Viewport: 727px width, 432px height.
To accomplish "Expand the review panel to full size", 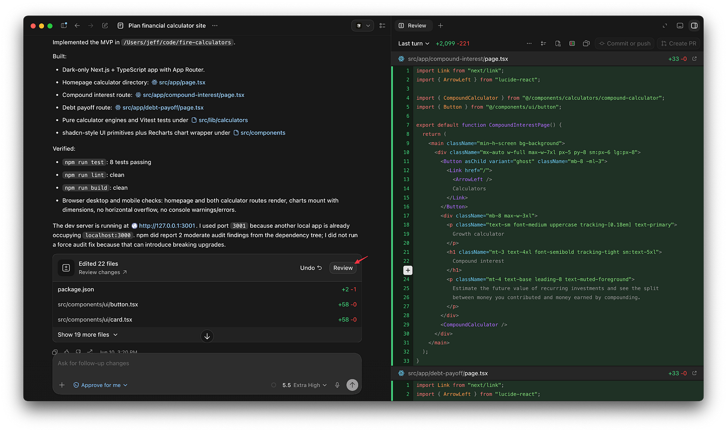I will pyautogui.click(x=665, y=25).
